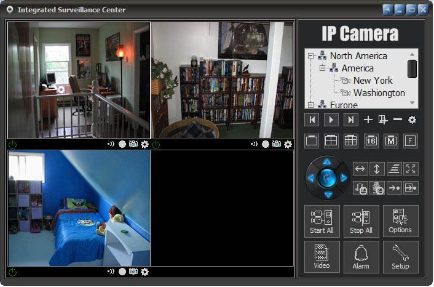Image resolution: width=434 pixels, height=287 pixels.
Task: Click the camera tree scroll up arrow
Action: [x=412, y=54]
